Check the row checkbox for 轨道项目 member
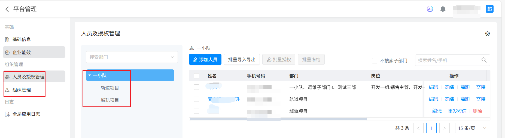Viewport: 505px width, 138px height. click(x=196, y=99)
